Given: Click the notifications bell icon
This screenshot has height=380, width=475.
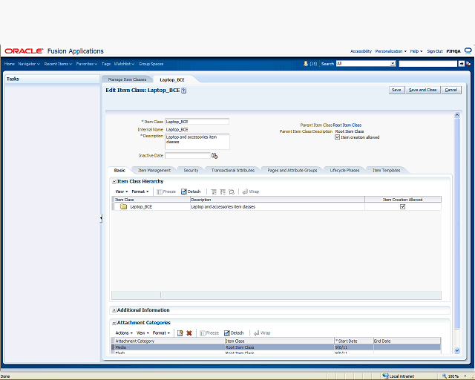Looking at the screenshot, I should [x=306, y=64].
